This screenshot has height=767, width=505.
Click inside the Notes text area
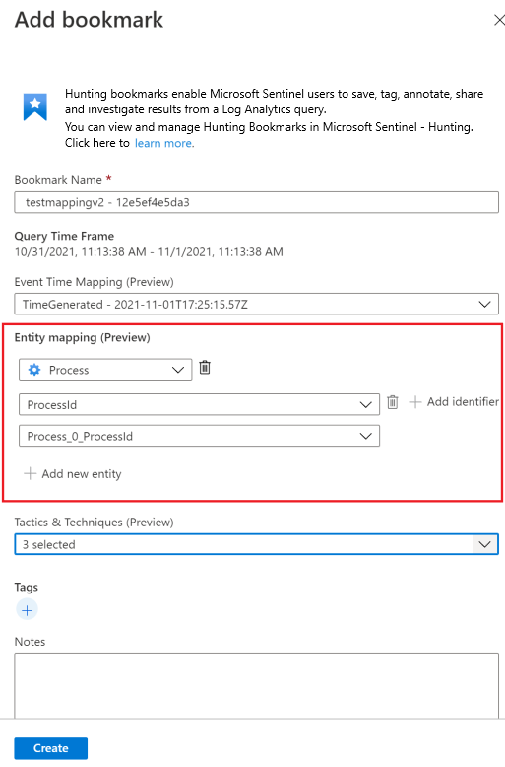pos(256,685)
